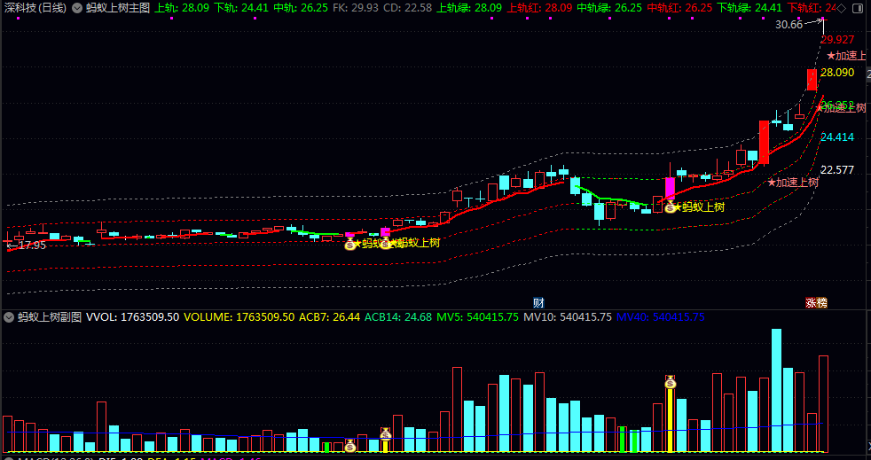871x460 pixels.
Task: Click the 上轨: 28.09 readout in header
Action: click(x=182, y=8)
